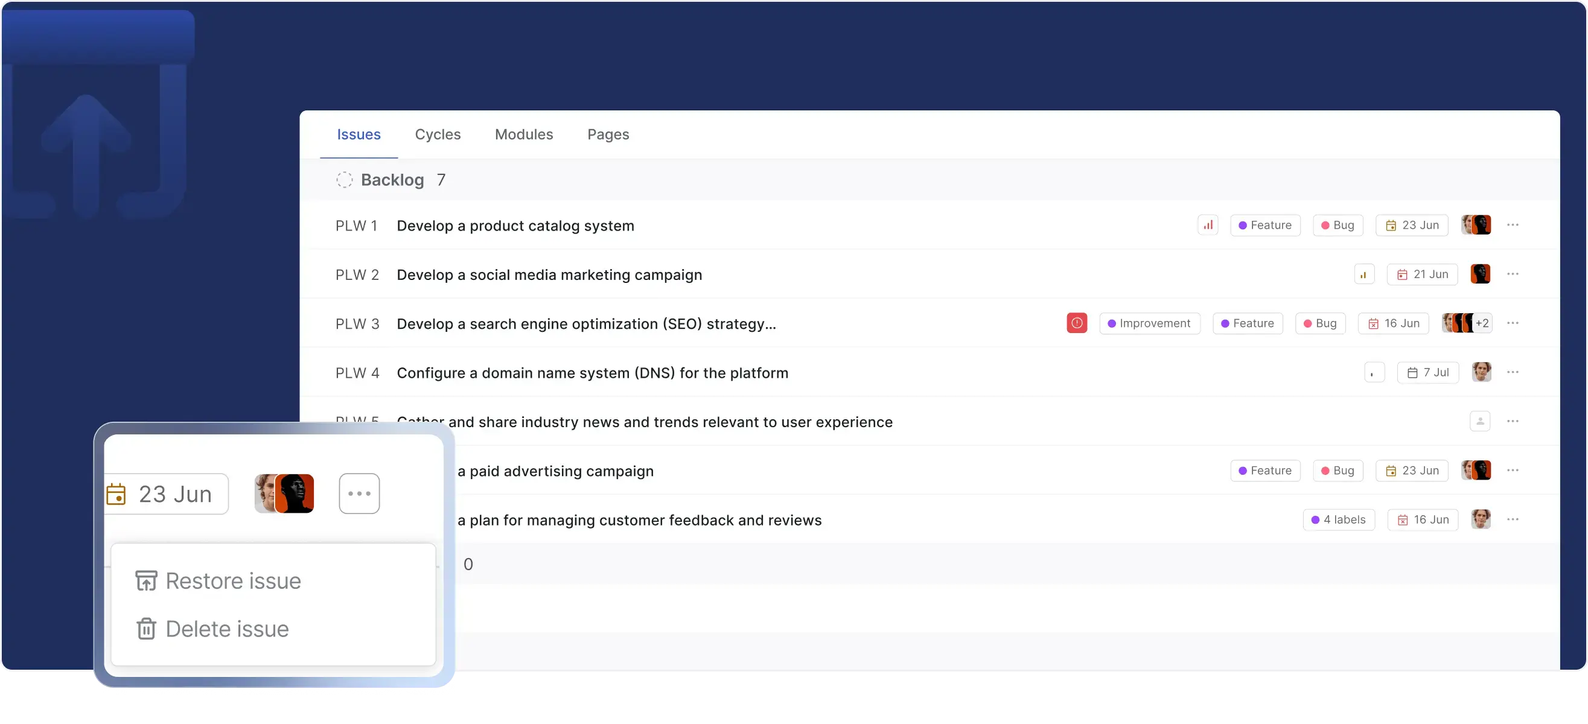Screen dimensions: 1588x724
Task: Open the Pages tab
Action: coord(608,135)
